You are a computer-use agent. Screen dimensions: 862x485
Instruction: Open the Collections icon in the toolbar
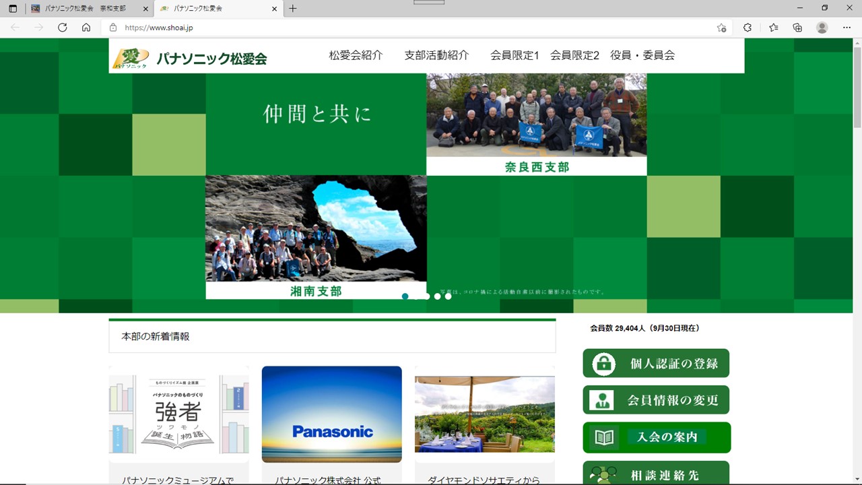pos(797,28)
